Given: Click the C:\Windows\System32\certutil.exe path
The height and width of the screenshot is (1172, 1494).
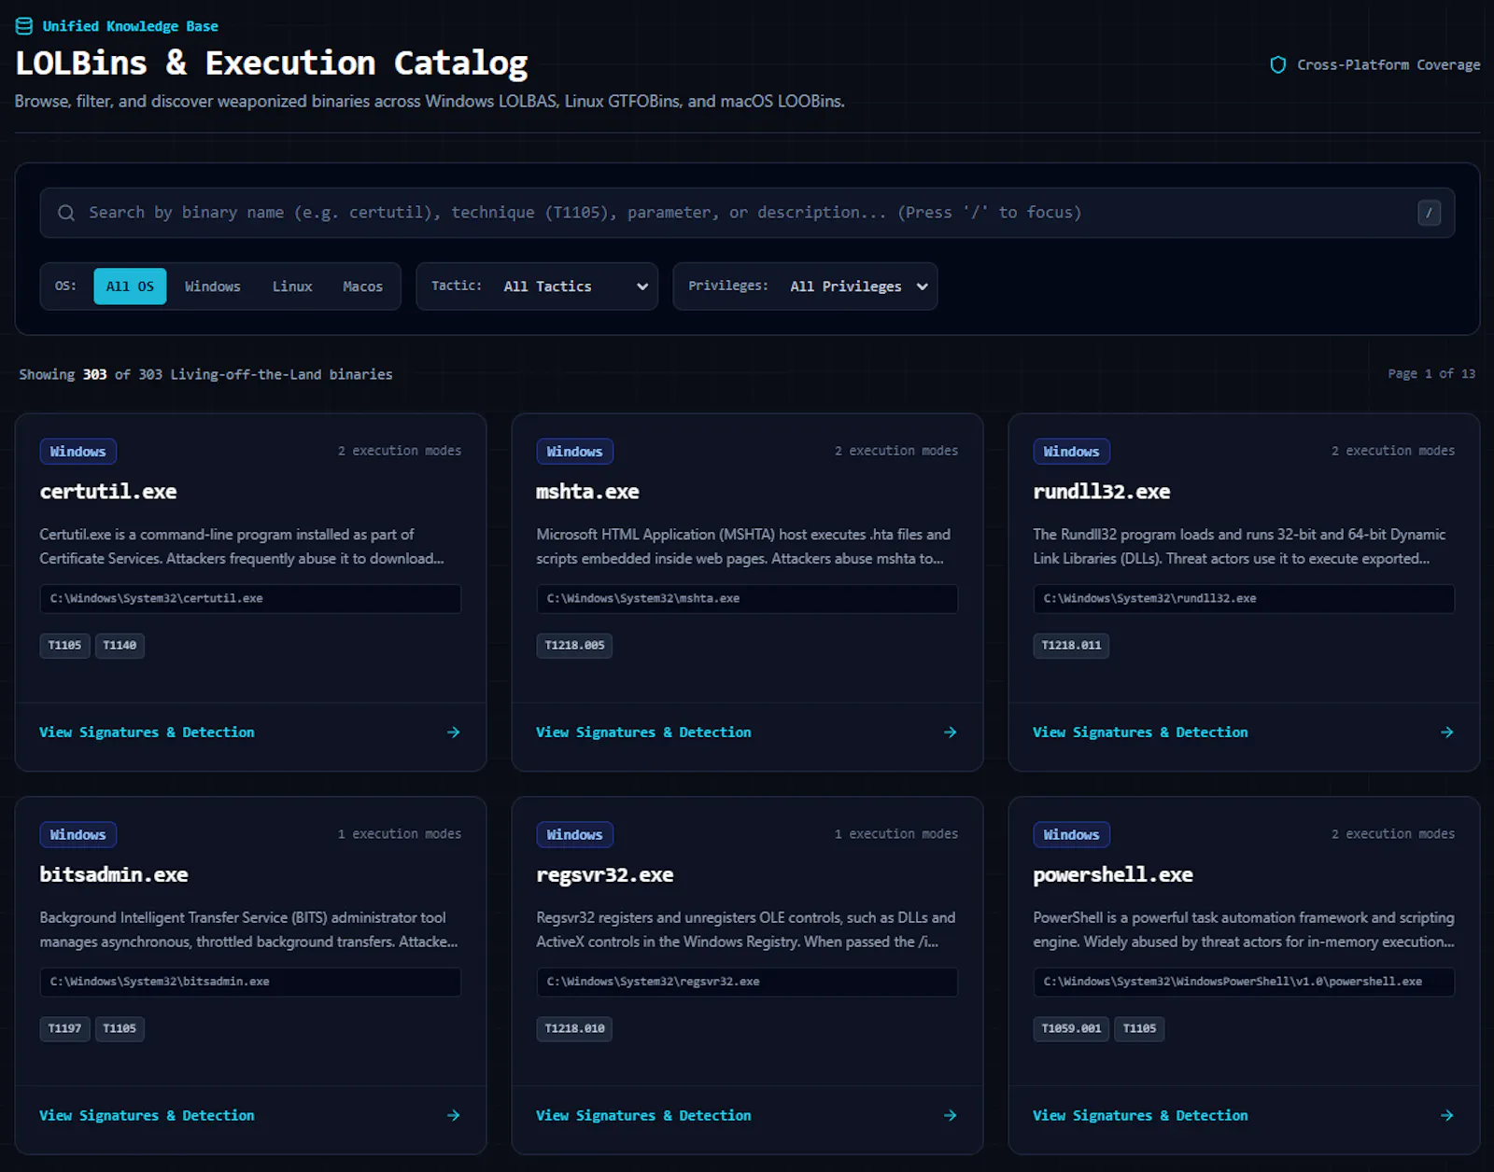Looking at the screenshot, I should 250,599.
